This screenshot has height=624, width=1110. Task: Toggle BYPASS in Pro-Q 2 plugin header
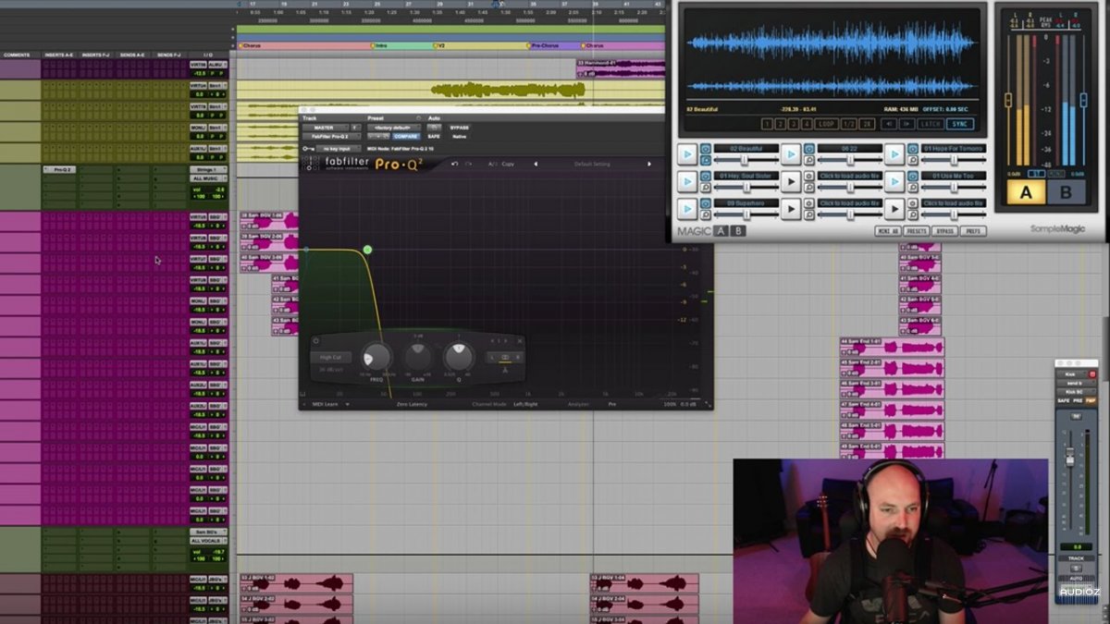pos(460,128)
